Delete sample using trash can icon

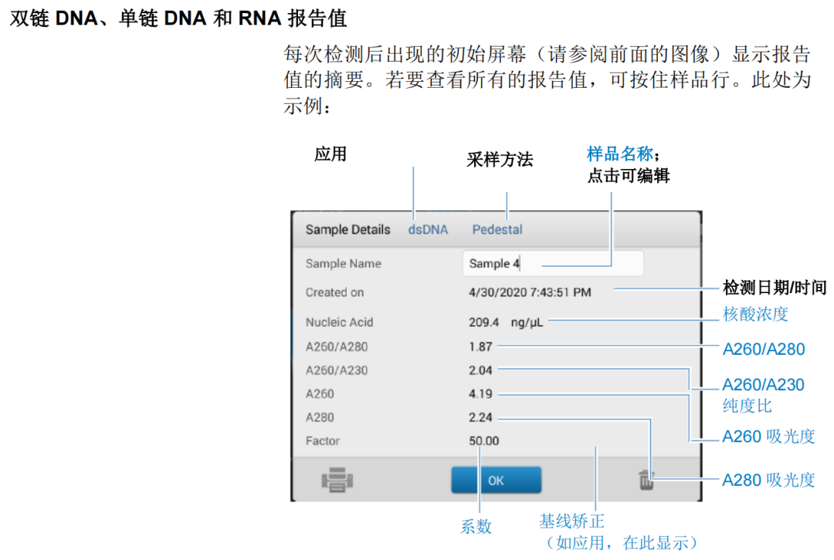tap(646, 480)
